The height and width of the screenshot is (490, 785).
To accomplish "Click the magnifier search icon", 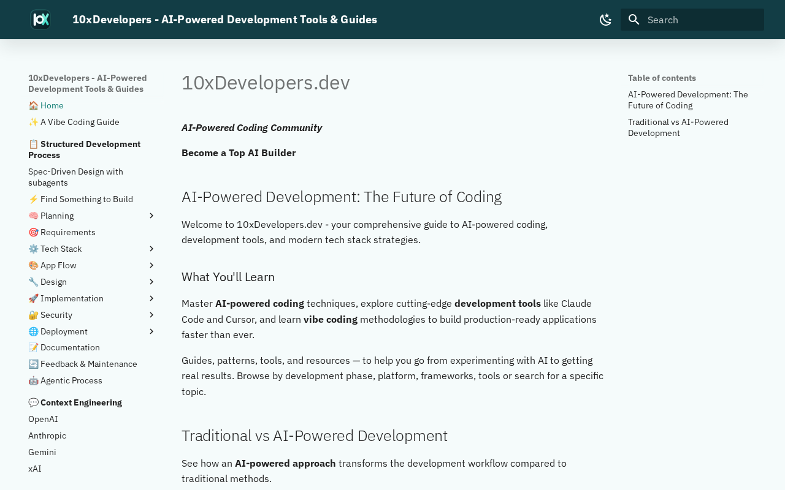I will pyautogui.click(x=634, y=20).
